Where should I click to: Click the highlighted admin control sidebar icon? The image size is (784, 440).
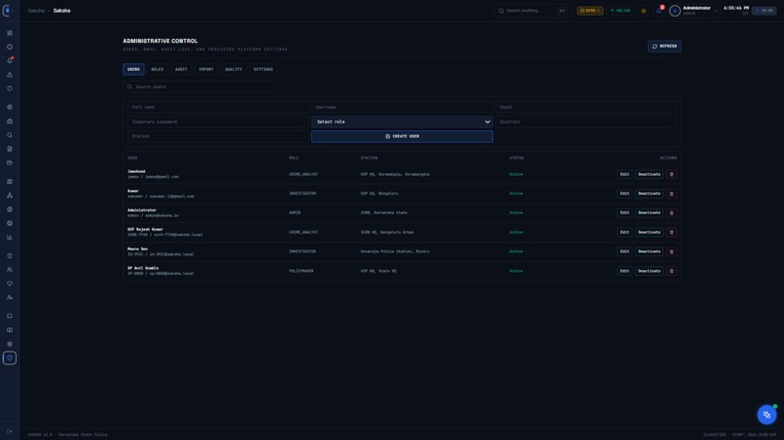pos(10,358)
